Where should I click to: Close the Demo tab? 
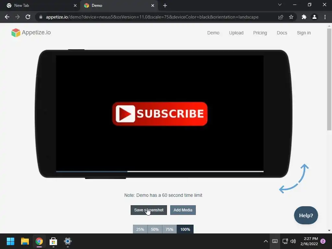coord(153,6)
